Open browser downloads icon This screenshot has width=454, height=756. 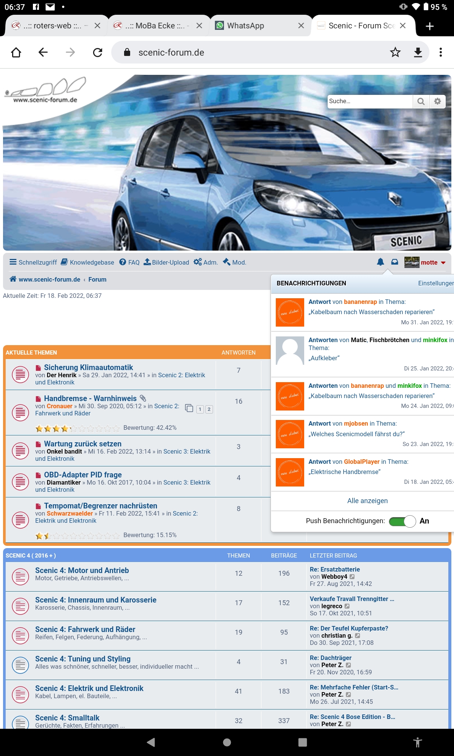pos(418,52)
